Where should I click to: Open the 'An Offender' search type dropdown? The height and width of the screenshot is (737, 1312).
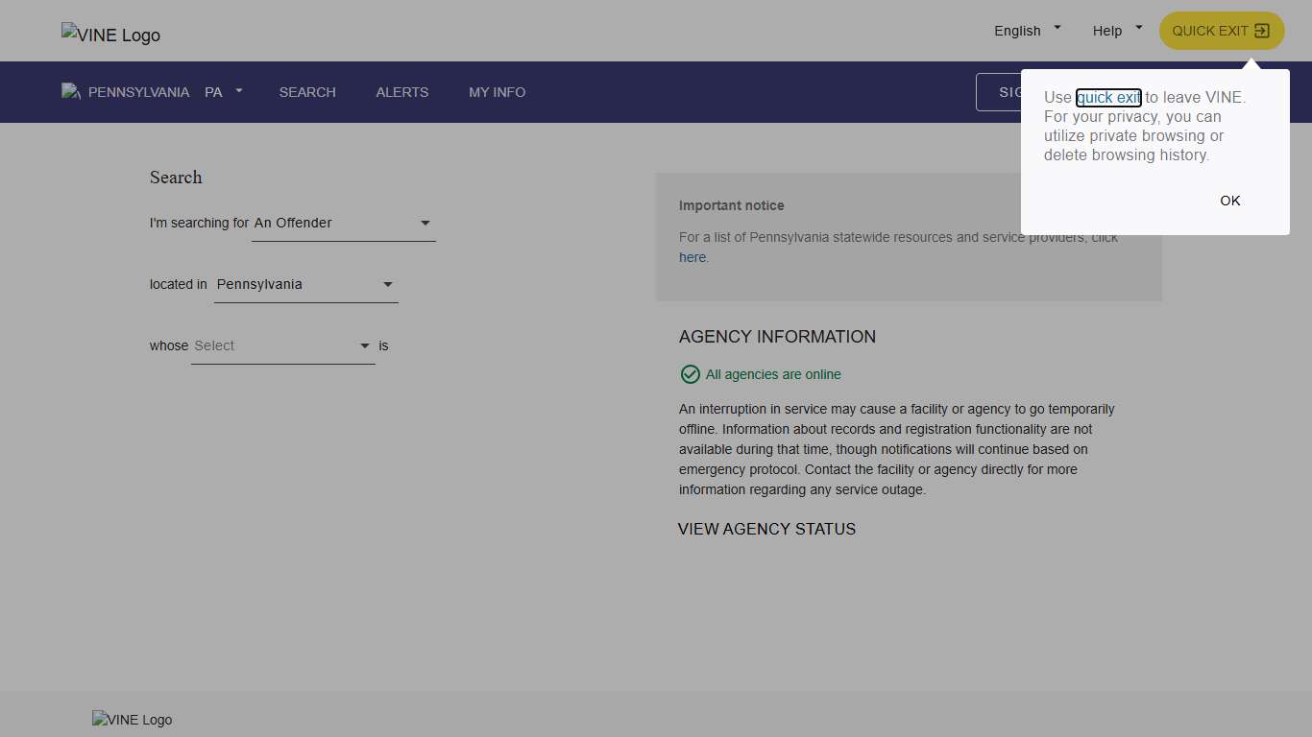point(343,223)
